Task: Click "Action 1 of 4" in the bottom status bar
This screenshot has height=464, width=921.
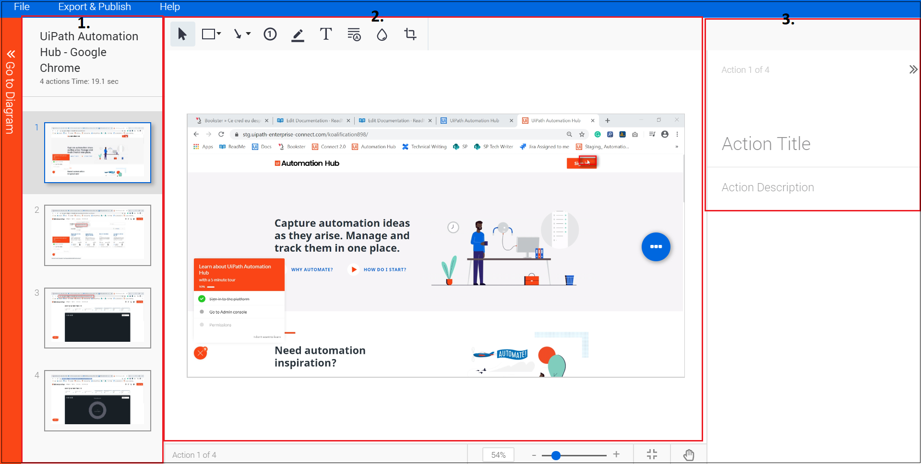Action: [194, 455]
